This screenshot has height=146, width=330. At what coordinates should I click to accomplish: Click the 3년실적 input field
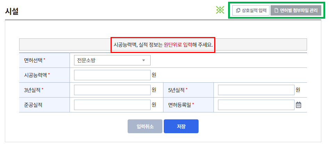pos(112,90)
